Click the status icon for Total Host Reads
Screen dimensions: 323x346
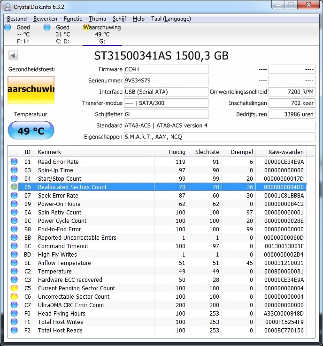coord(14,331)
